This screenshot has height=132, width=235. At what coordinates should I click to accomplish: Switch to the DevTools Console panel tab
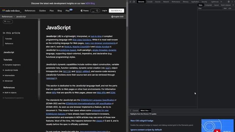coord(149,1)
